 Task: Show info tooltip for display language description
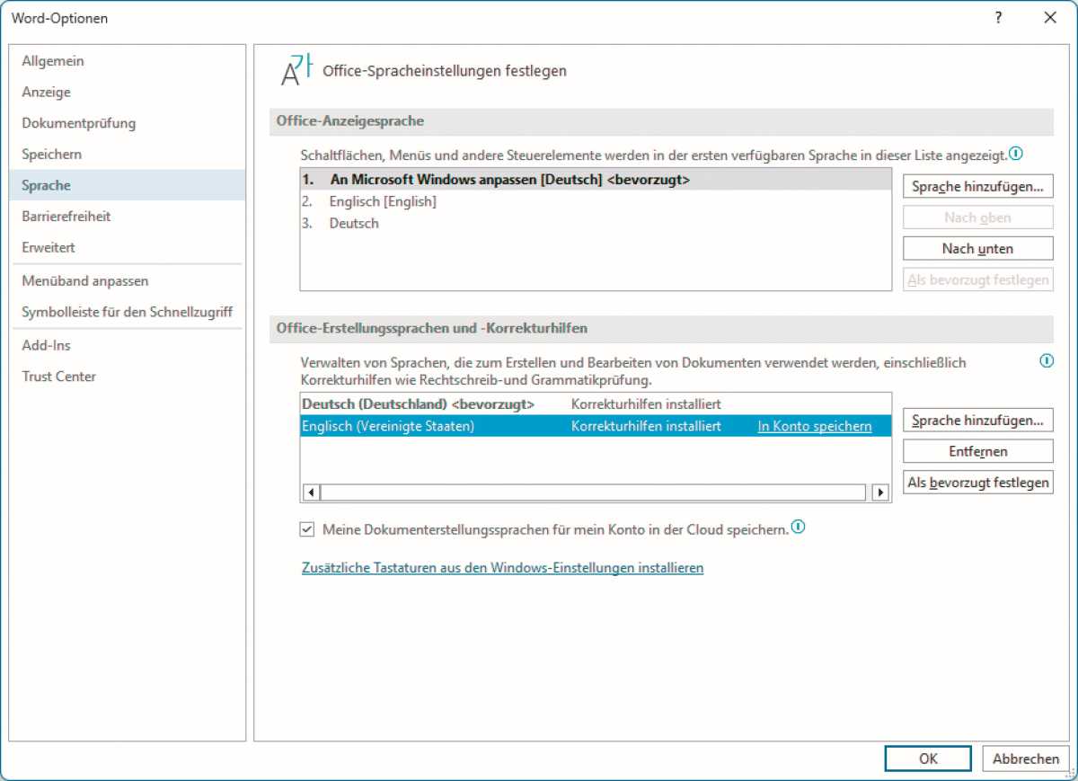[x=1016, y=154]
